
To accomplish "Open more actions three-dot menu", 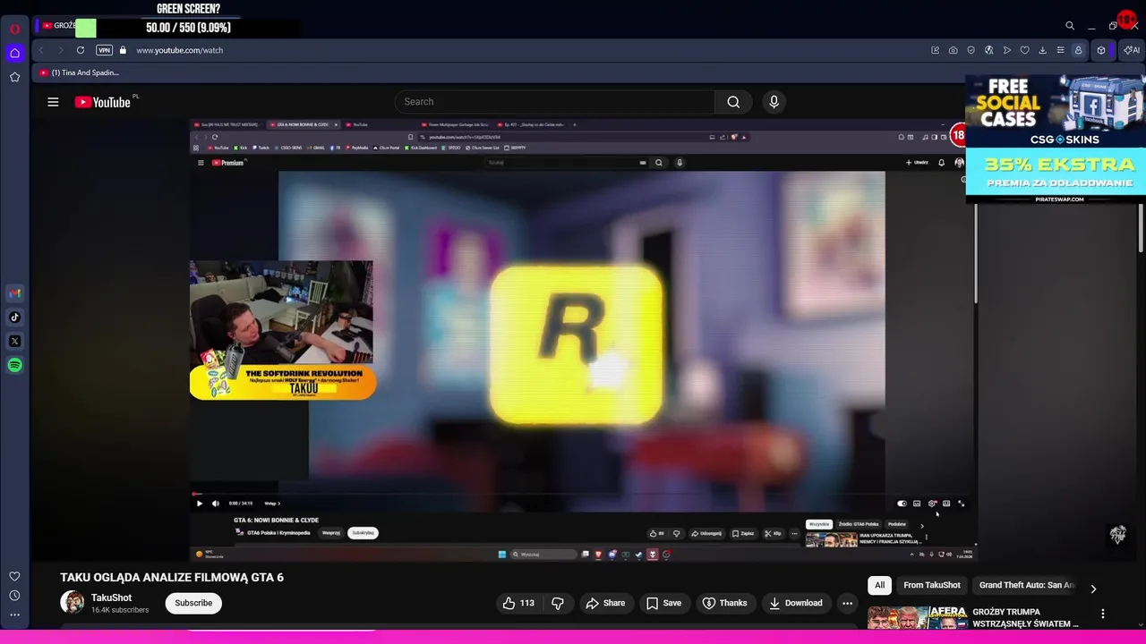I will coord(847,603).
